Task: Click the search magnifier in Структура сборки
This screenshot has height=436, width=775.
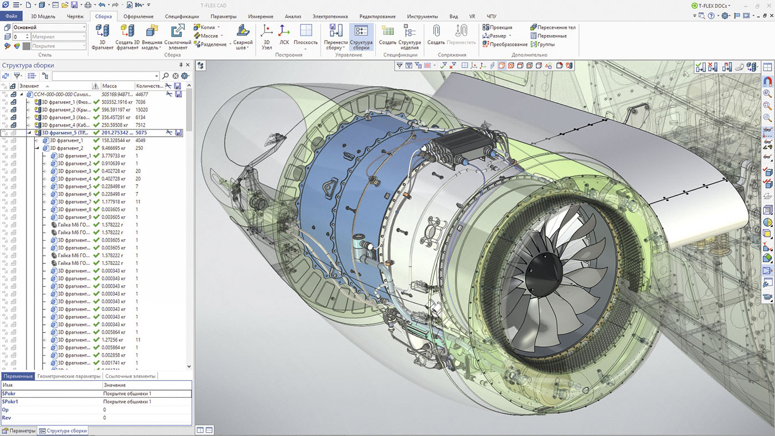Action: (x=166, y=76)
